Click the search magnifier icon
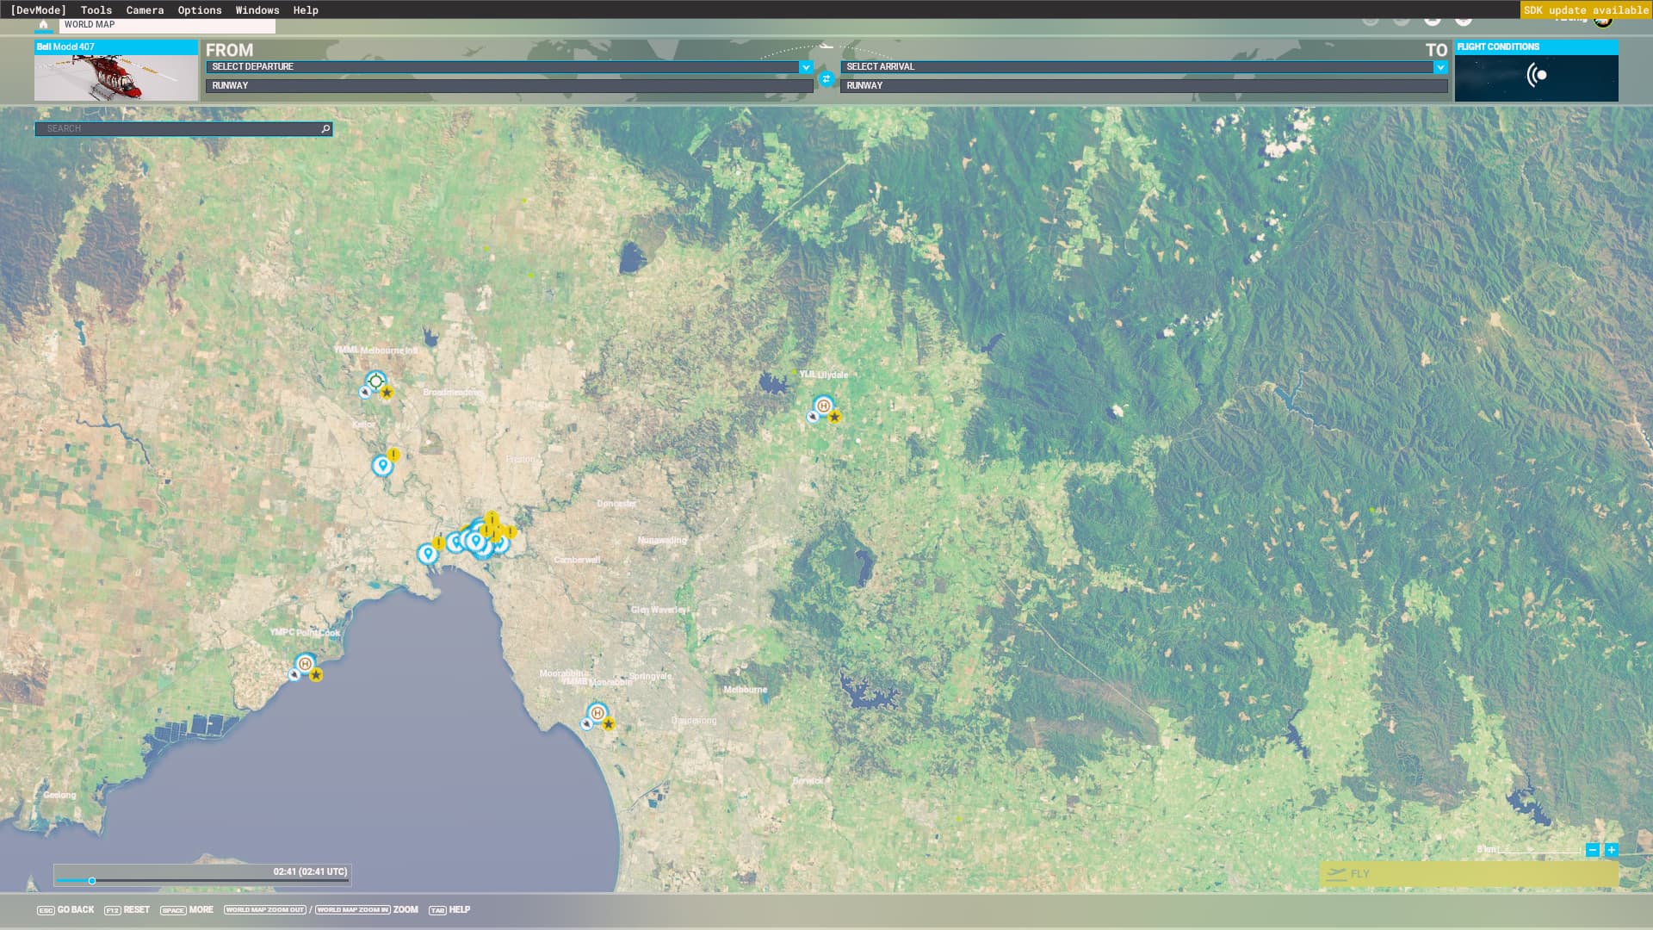 click(325, 129)
